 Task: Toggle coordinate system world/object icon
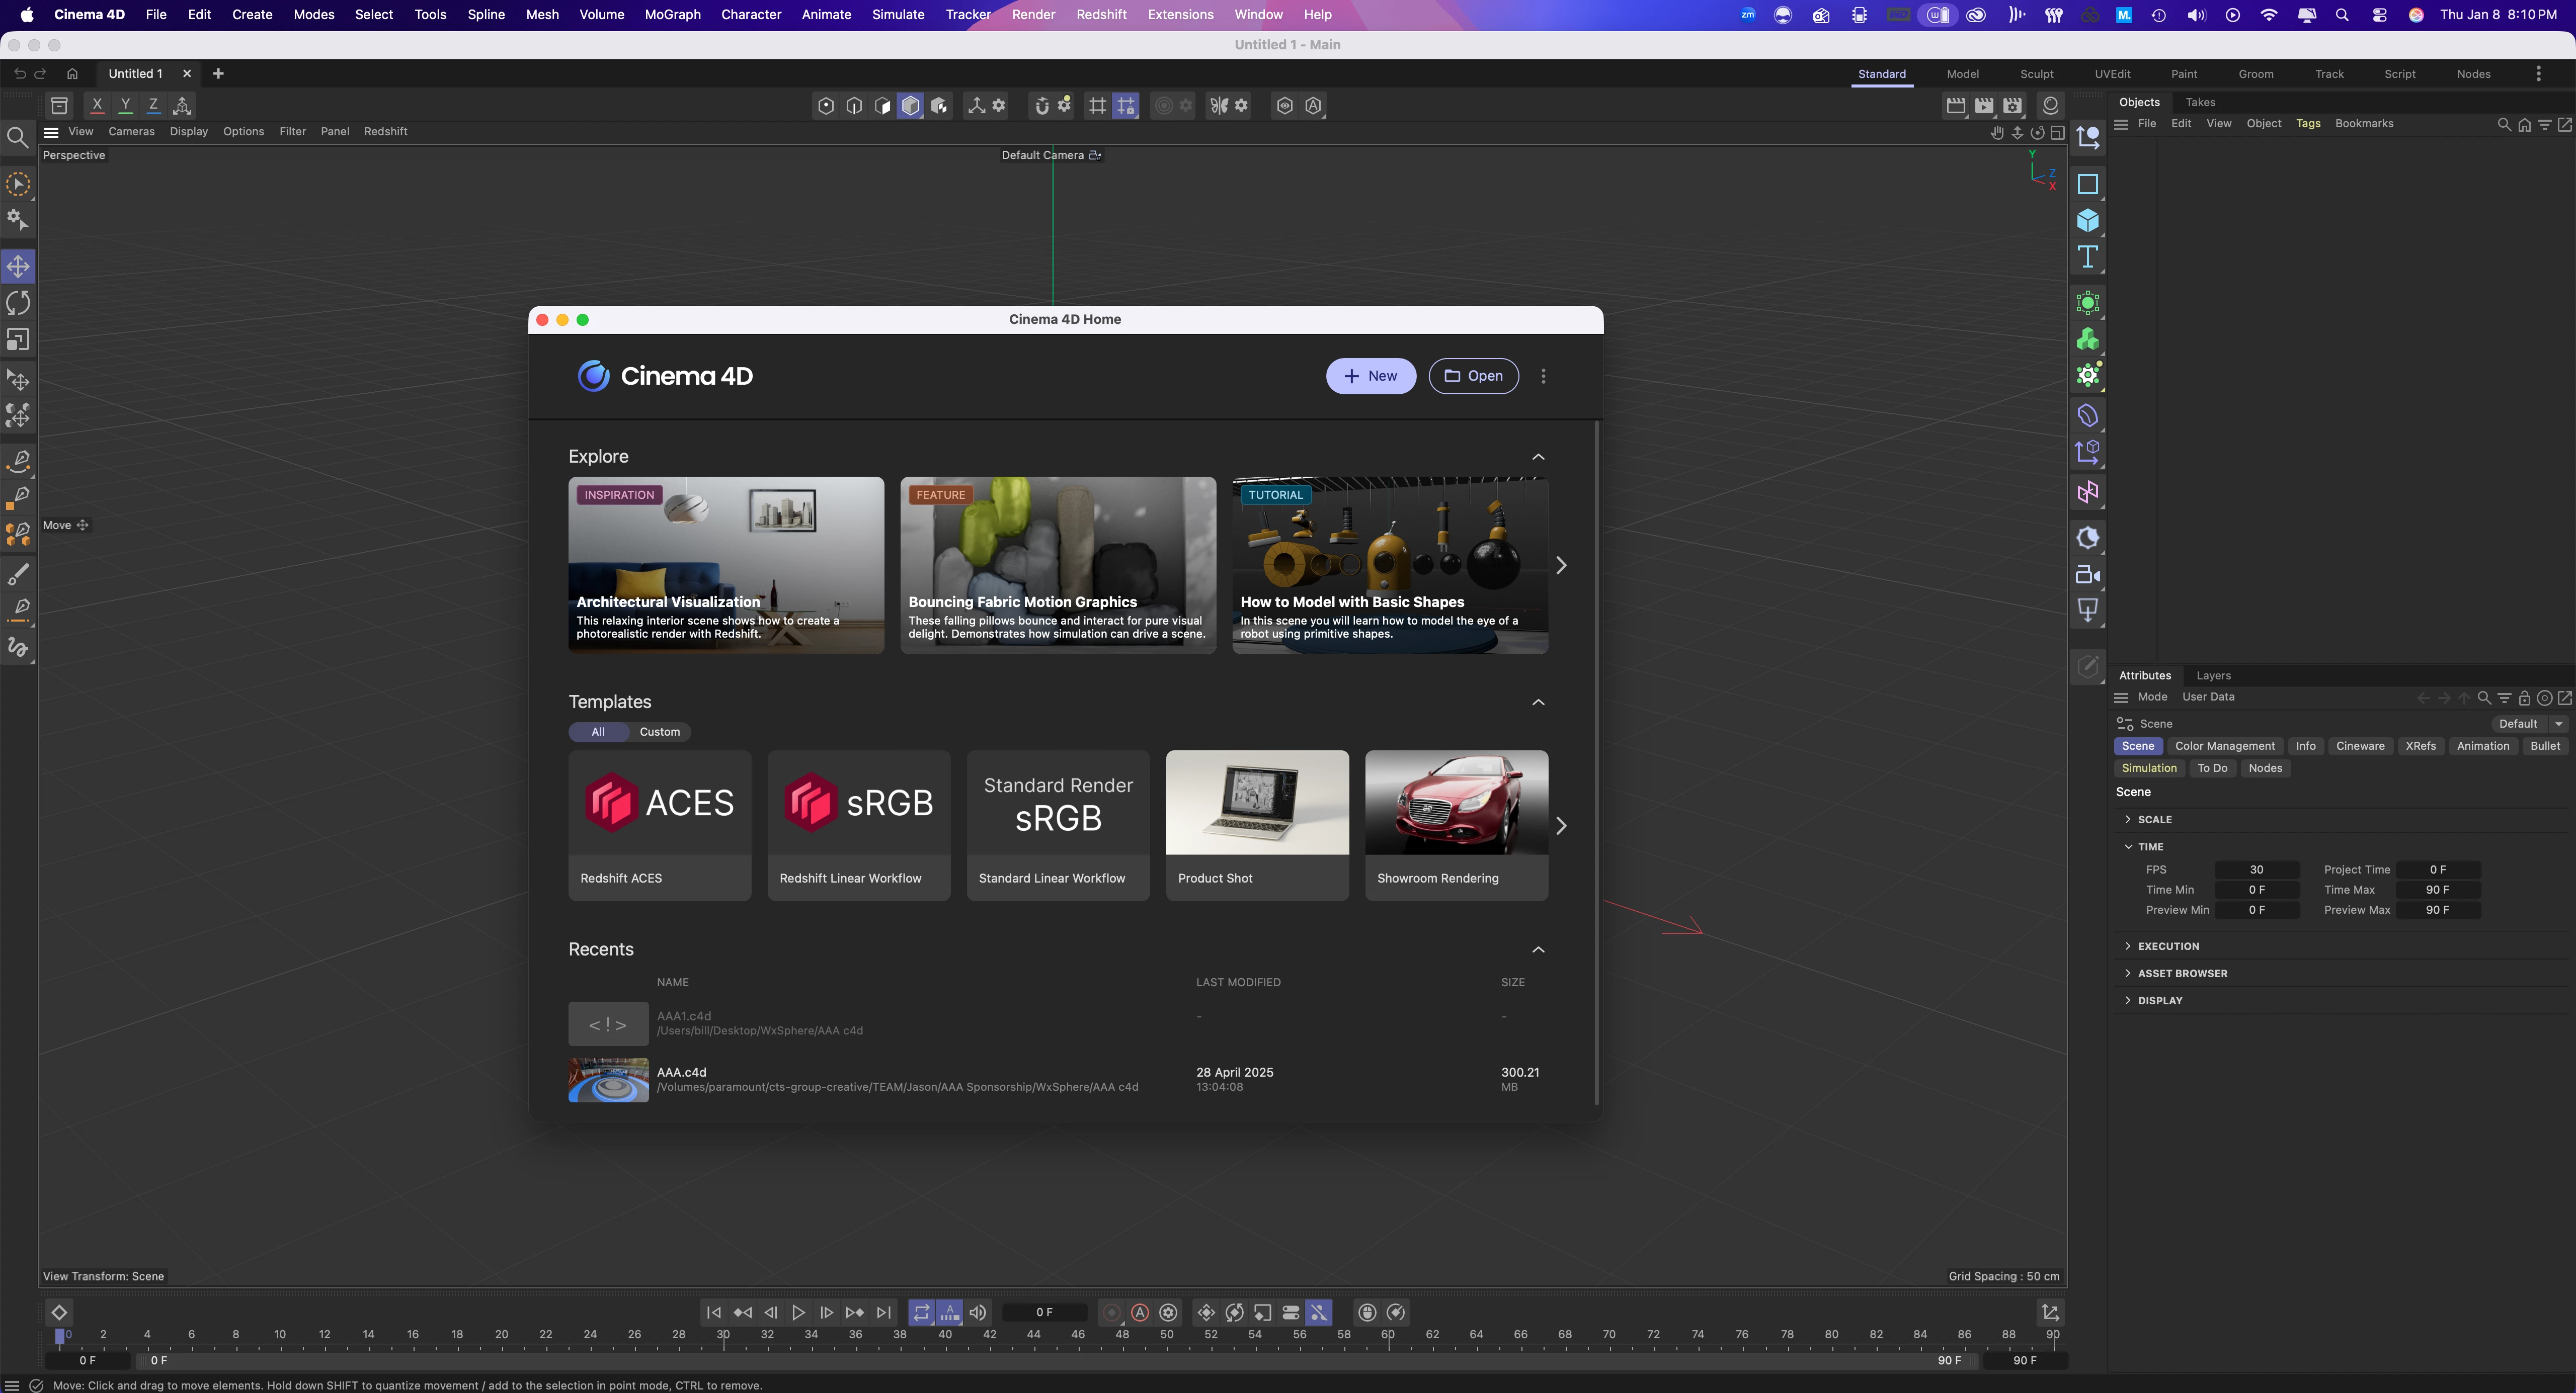coord(182,105)
